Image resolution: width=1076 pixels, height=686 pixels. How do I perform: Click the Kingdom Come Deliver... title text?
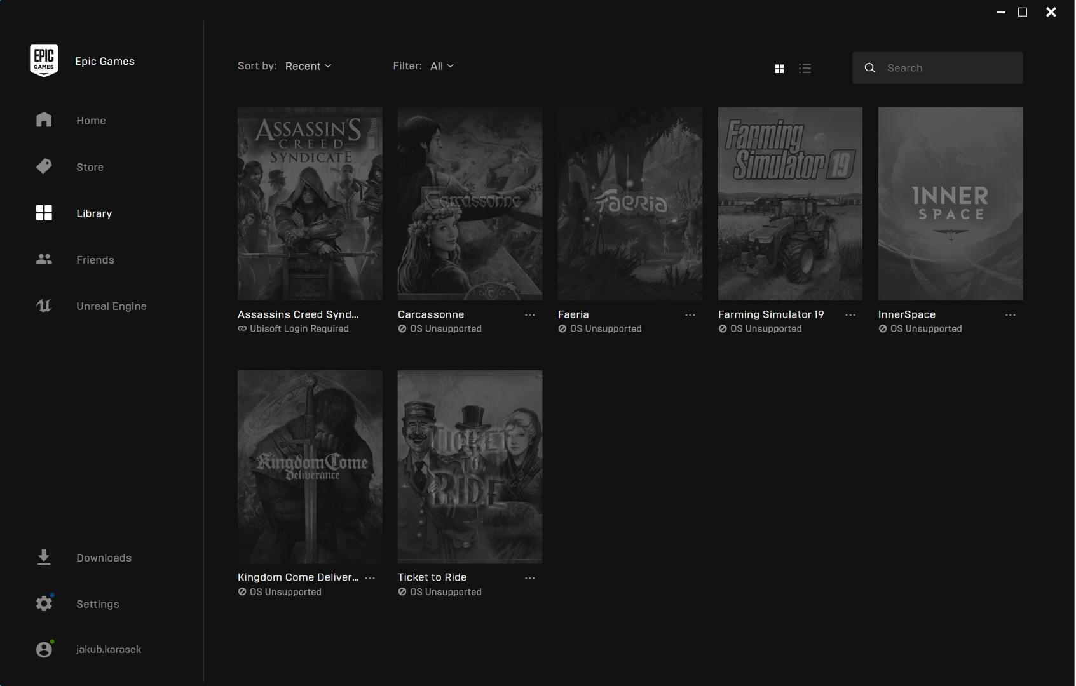298,577
